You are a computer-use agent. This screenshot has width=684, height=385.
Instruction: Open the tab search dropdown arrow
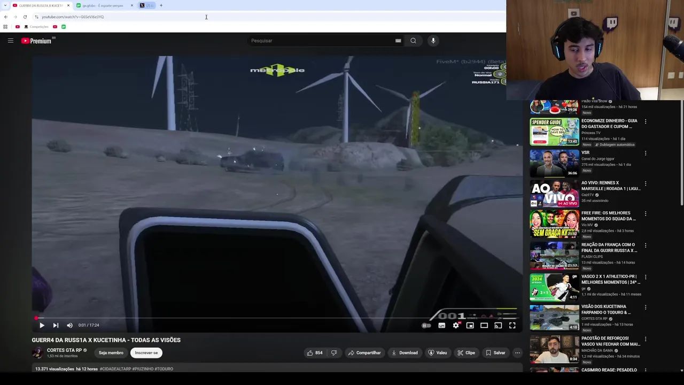5,5
